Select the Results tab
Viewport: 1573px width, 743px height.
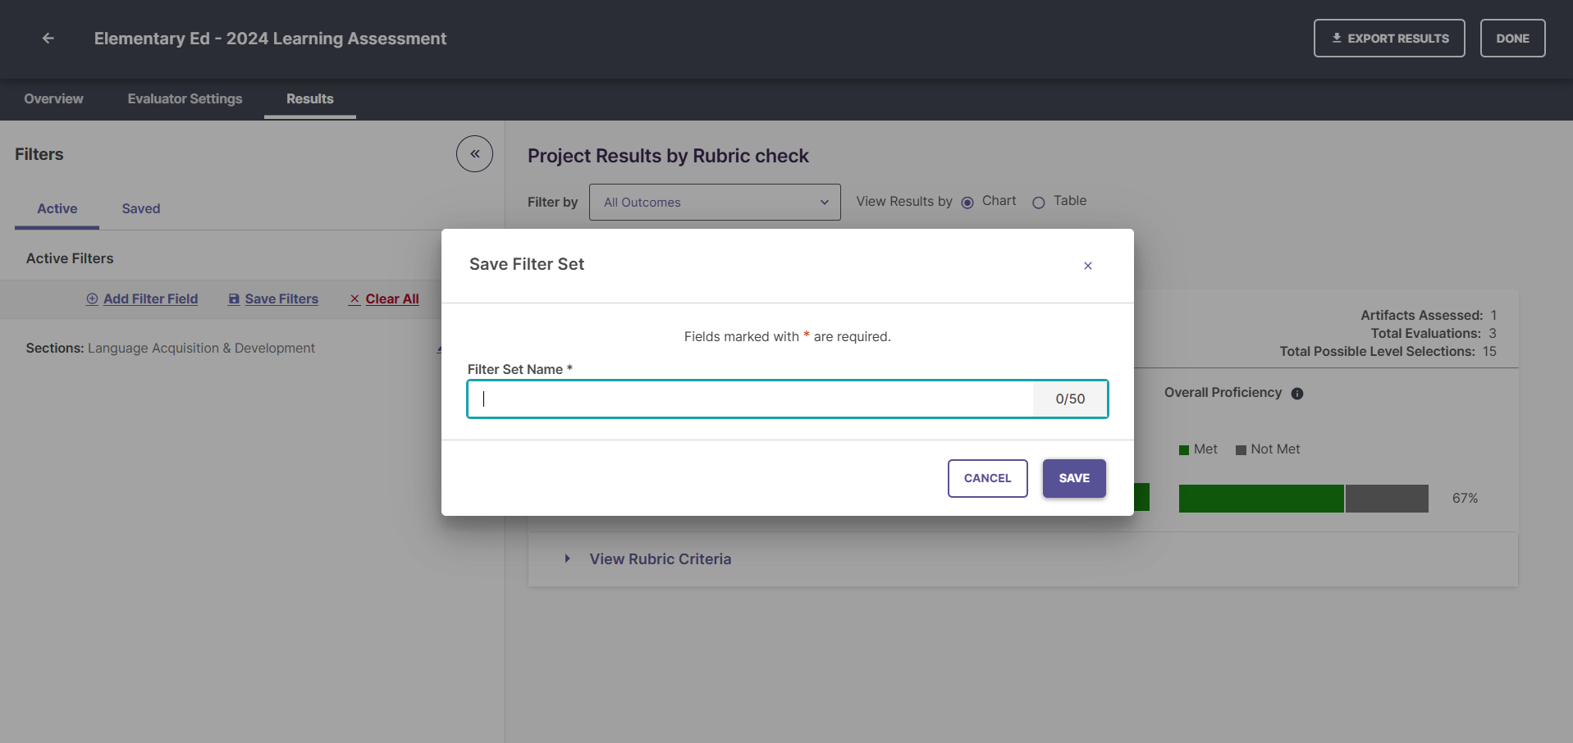pyautogui.click(x=310, y=98)
